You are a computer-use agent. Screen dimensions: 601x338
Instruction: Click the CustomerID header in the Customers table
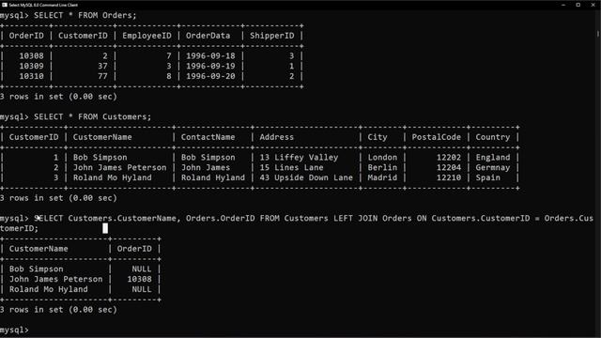coord(34,137)
